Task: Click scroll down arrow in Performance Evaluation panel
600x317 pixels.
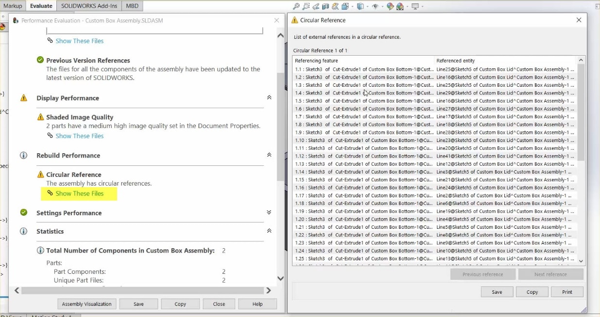Action: pos(280,278)
